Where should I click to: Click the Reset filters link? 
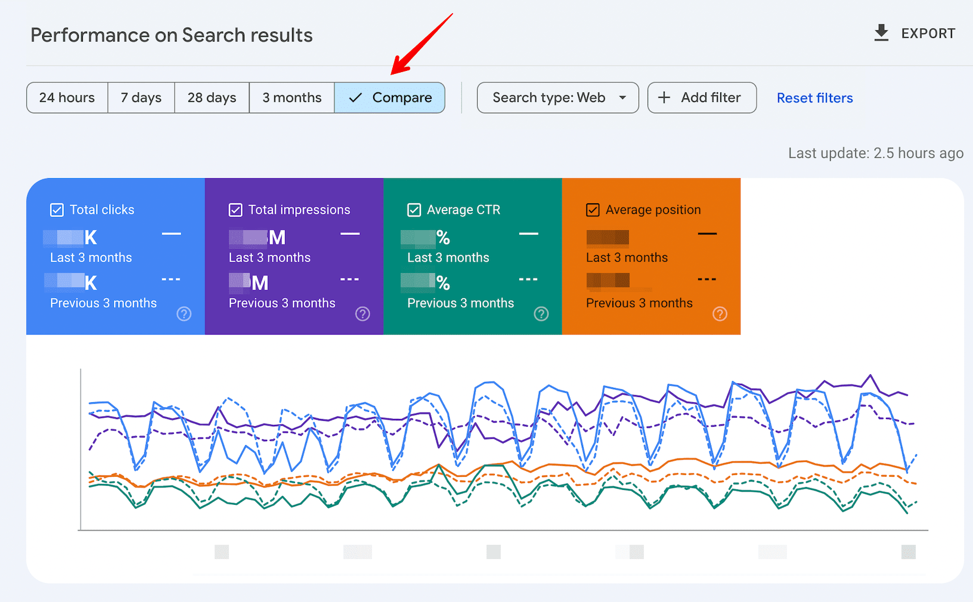tap(814, 97)
